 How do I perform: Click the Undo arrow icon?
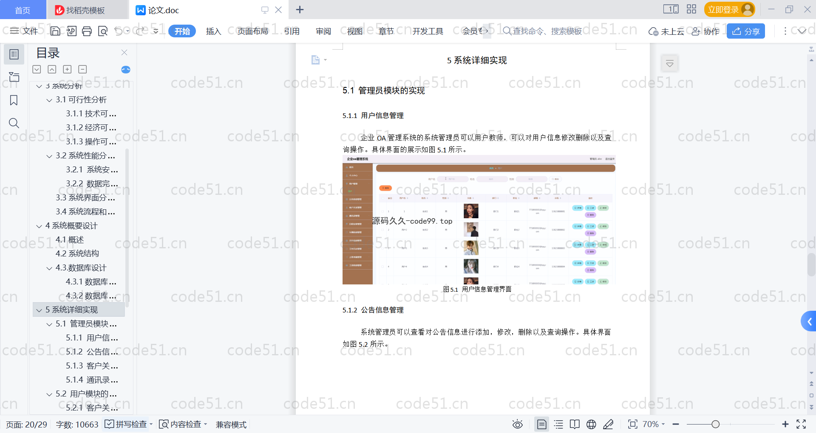click(x=119, y=31)
